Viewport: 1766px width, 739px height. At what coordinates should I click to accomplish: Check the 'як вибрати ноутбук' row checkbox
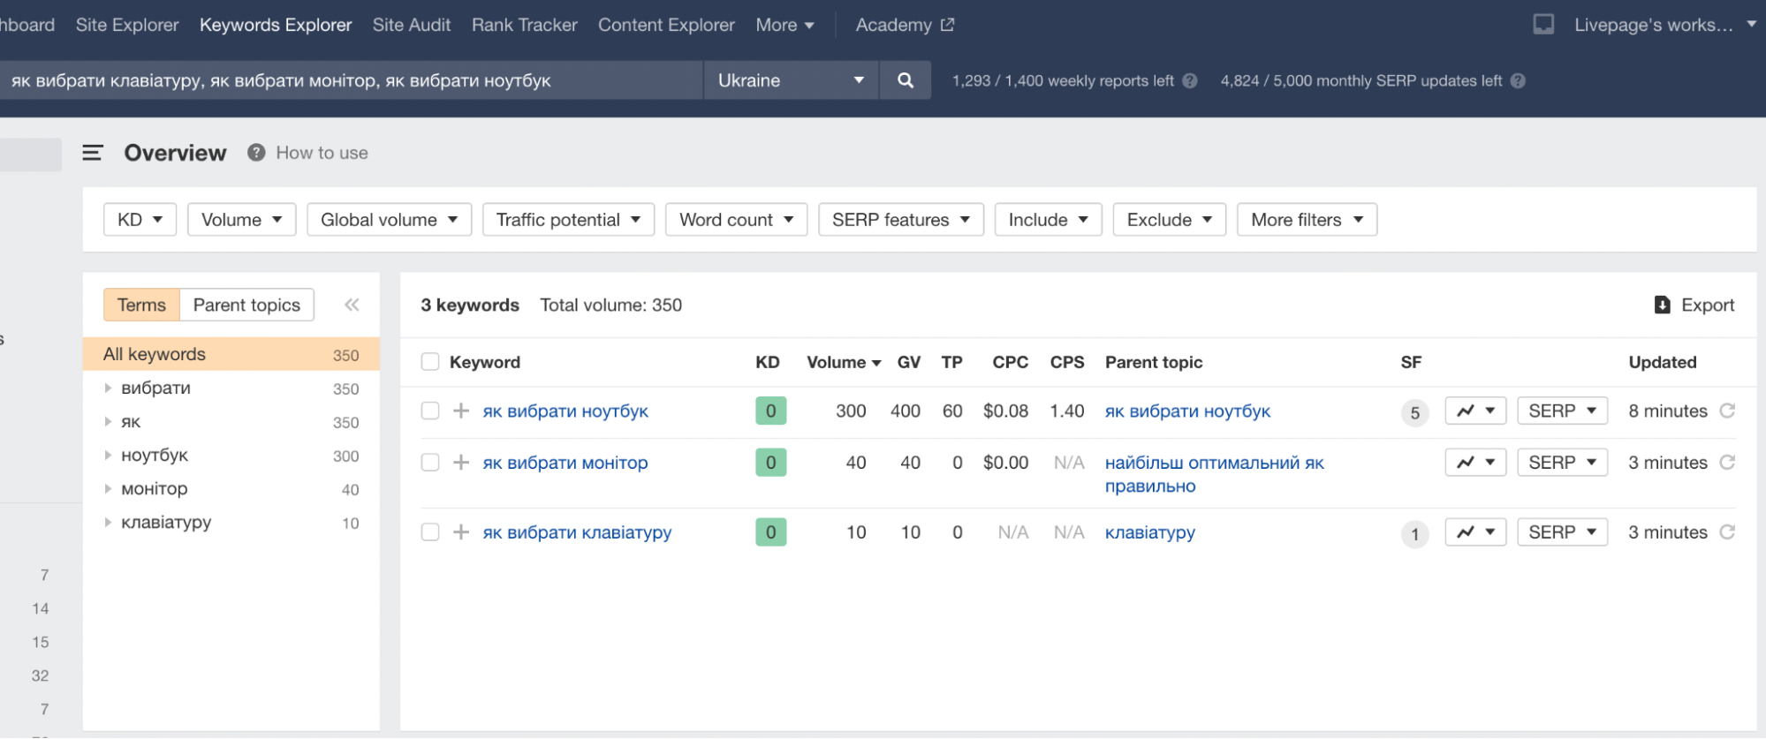click(430, 411)
